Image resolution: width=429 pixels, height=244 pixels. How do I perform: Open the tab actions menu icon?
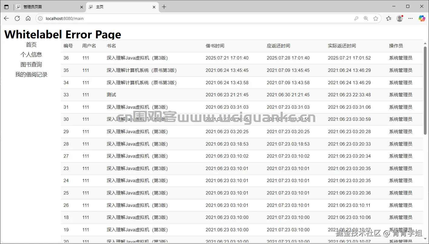coord(6,7)
